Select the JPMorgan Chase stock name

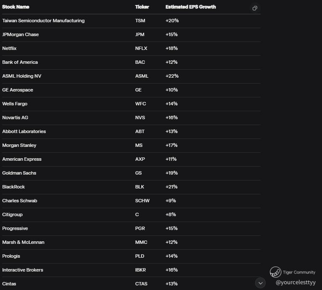coord(21,34)
